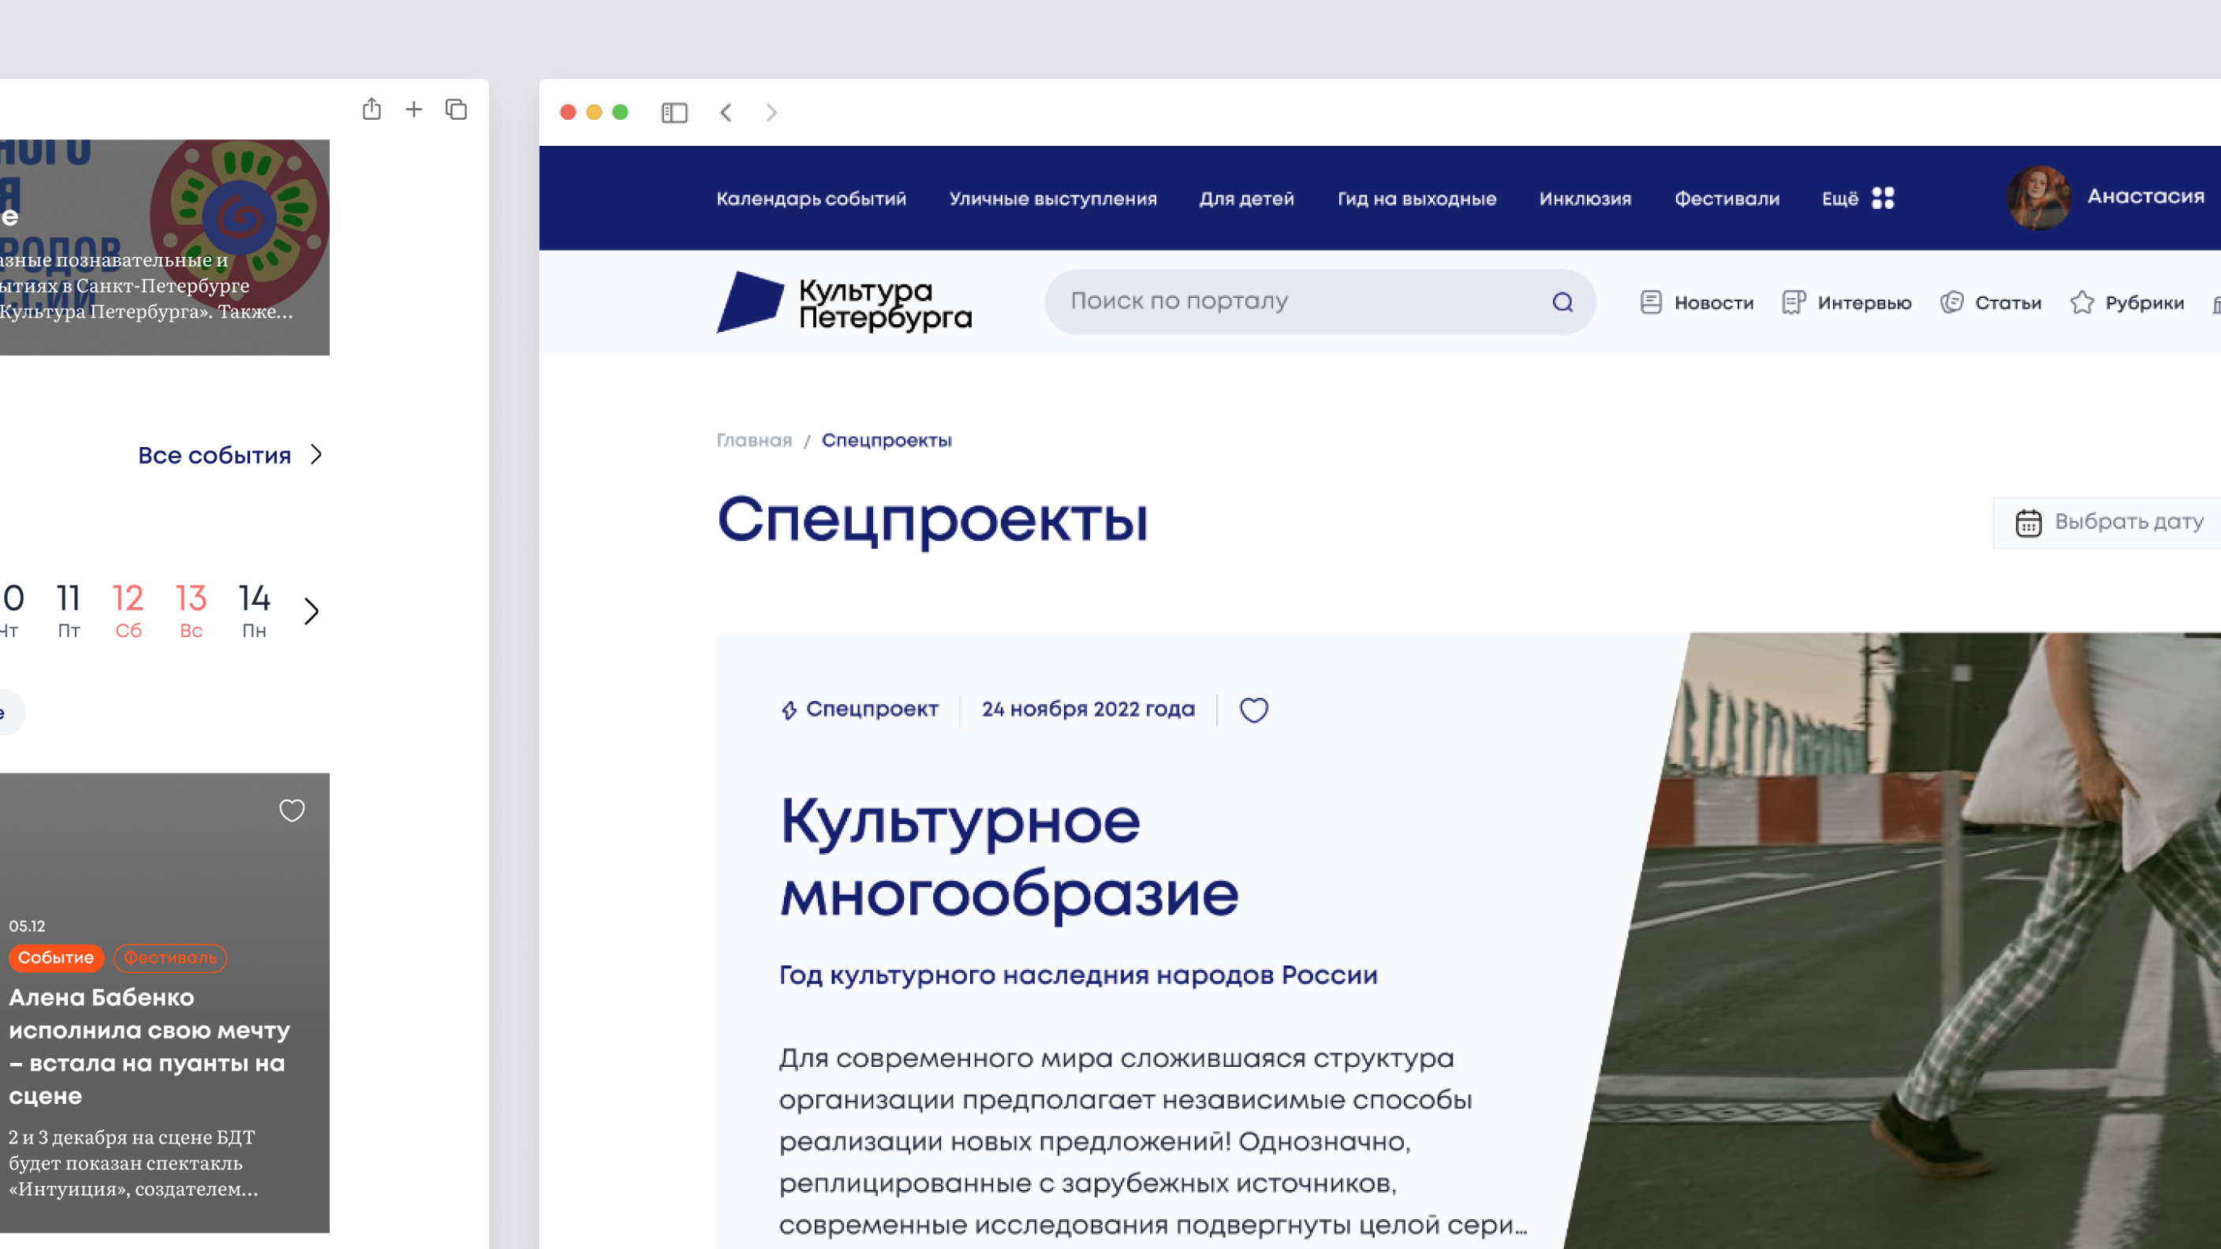Click flower ornament banner in left window
The height and width of the screenshot is (1249, 2221).
coord(164,247)
